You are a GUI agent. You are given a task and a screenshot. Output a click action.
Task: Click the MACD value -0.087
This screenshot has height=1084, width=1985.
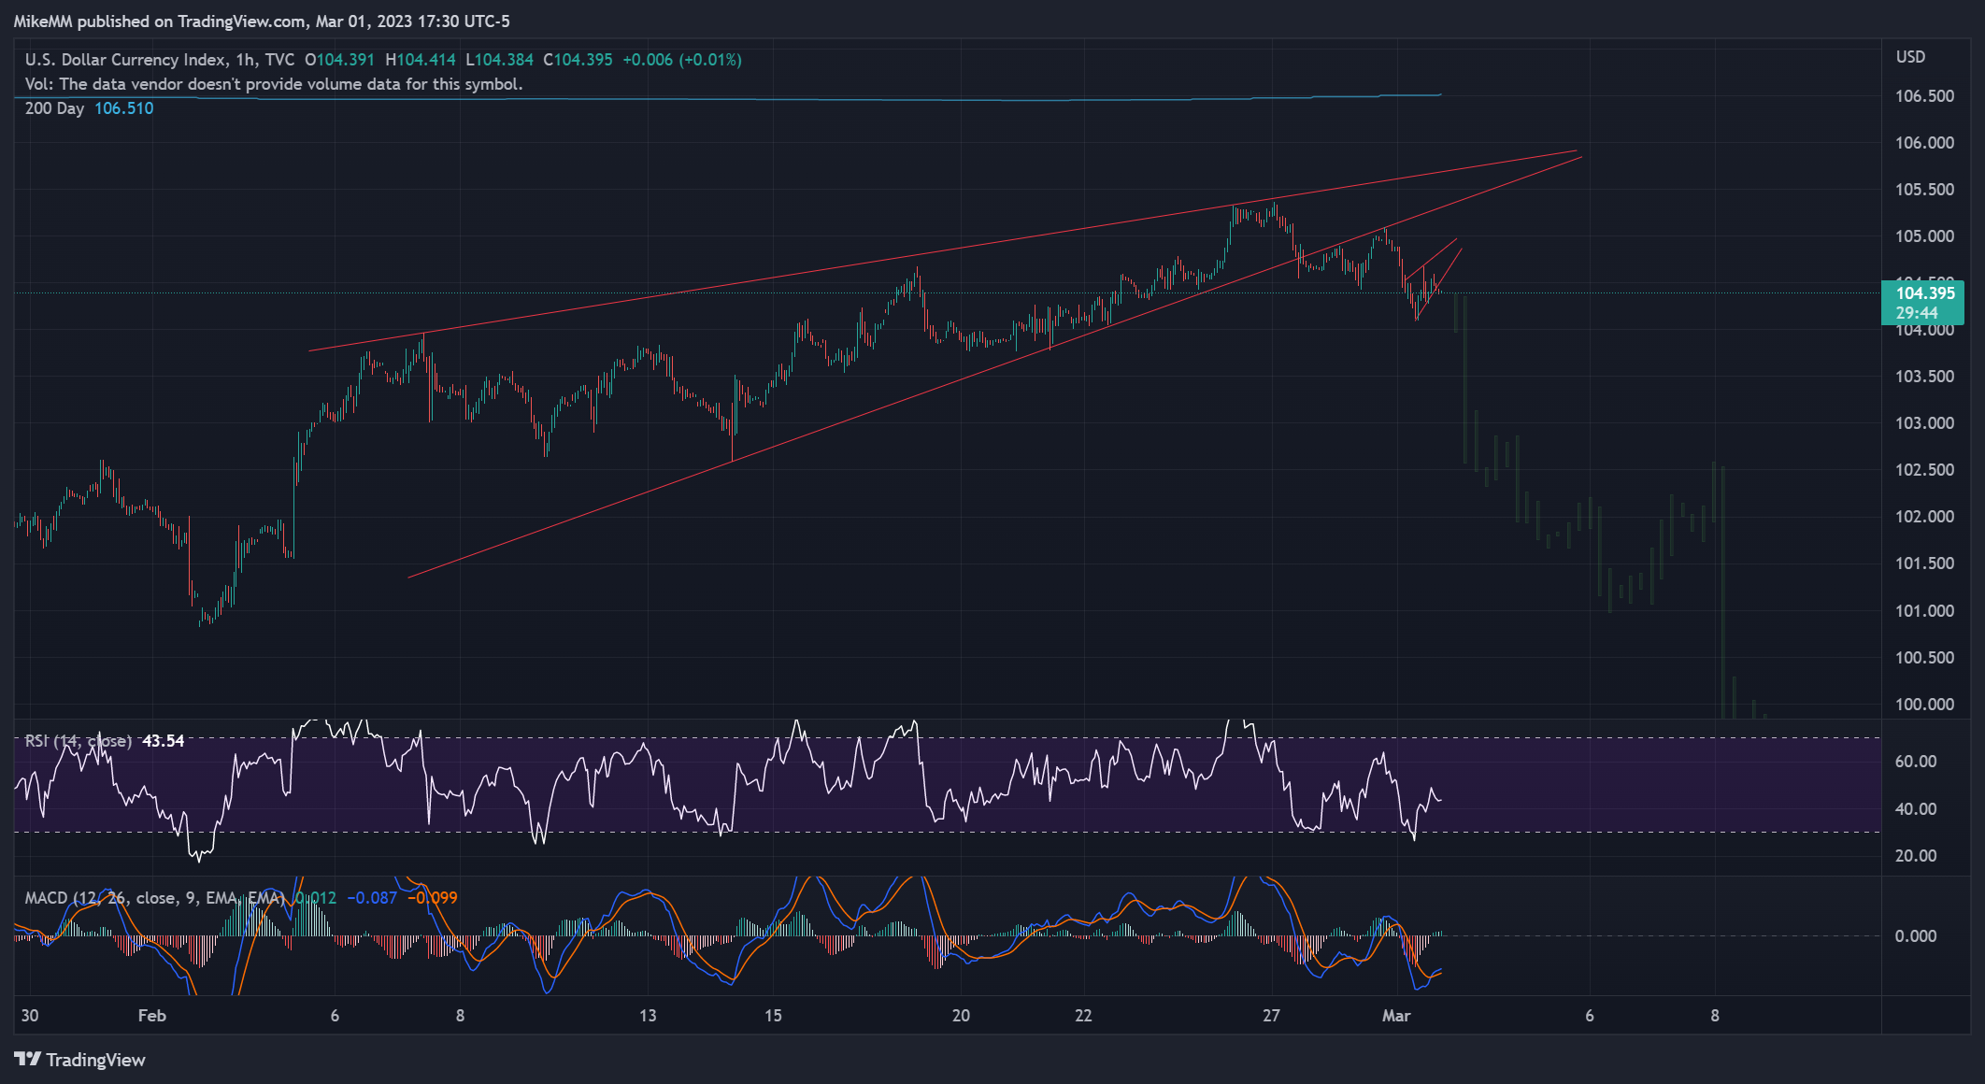pos(372,898)
